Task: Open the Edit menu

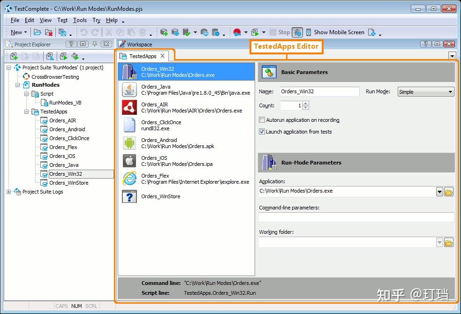Action: (30, 20)
